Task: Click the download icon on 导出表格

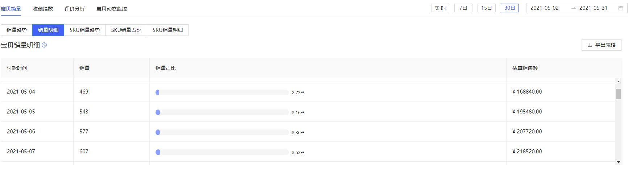Action: pos(590,45)
